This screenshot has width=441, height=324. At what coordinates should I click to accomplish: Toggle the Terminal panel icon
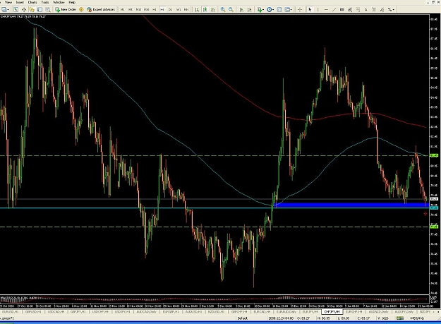tap(40, 10)
